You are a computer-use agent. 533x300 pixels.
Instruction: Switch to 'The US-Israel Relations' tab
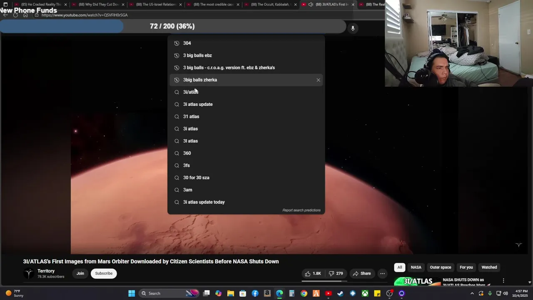156,5
